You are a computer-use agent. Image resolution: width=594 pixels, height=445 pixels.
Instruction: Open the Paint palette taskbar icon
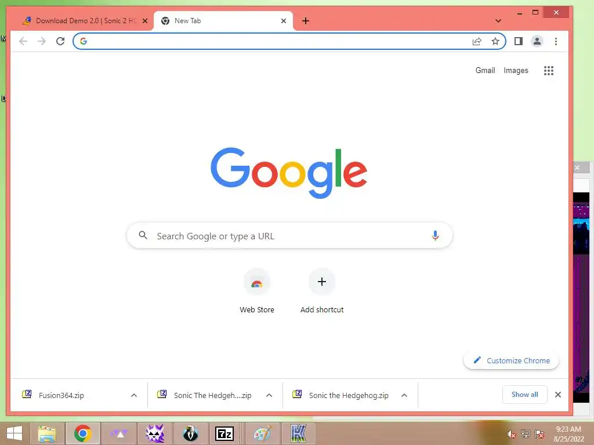tap(263, 433)
